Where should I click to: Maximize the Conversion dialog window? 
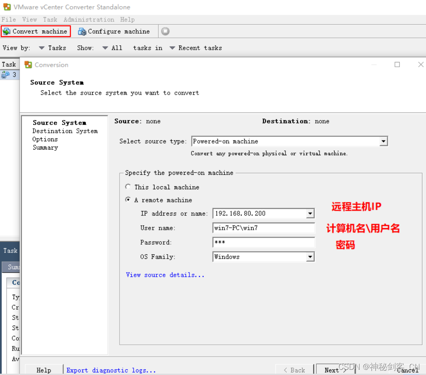pyautogui.click(x=397, y=65)
